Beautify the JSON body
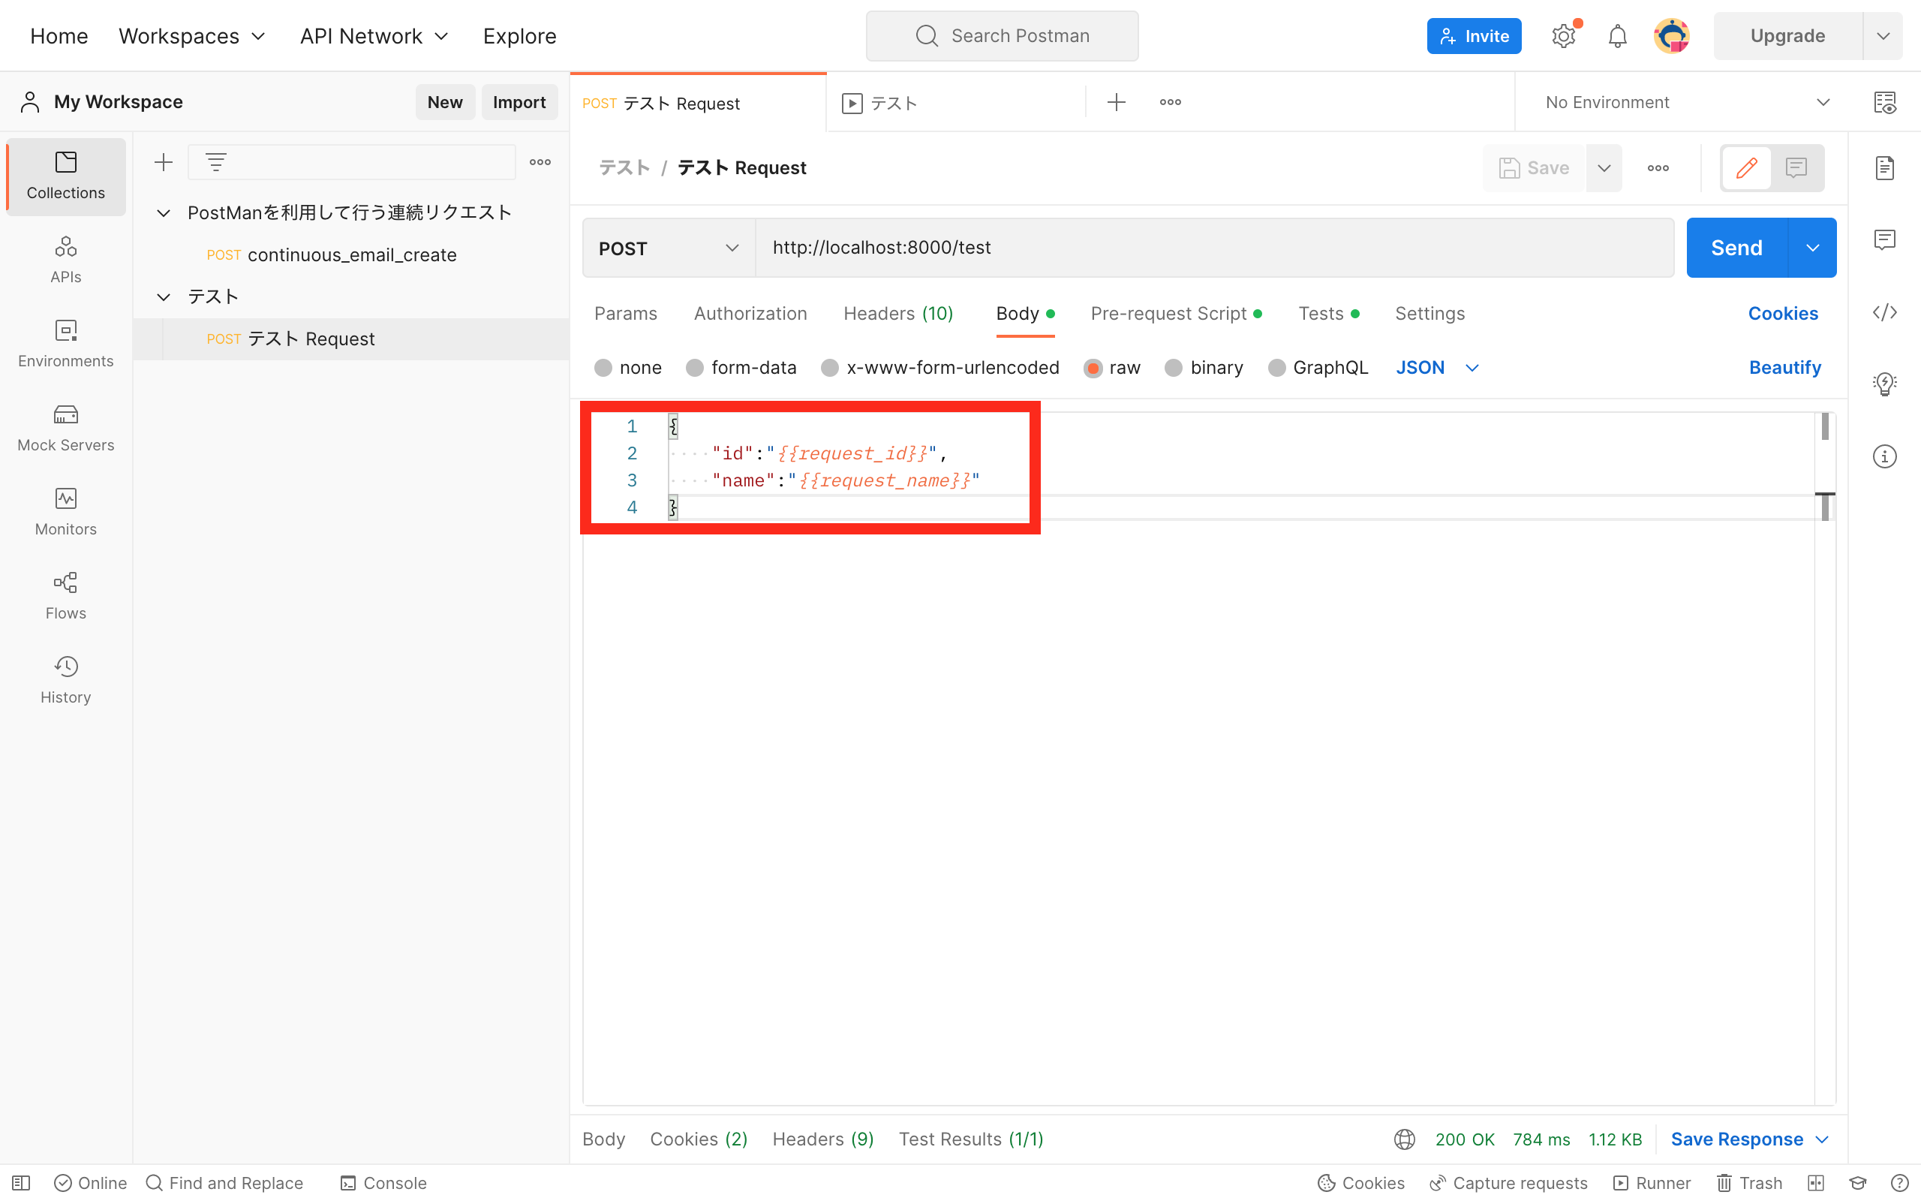Image resolution: width=1921 pixels, height=1201 pixels. click(x=1784, y=367)
